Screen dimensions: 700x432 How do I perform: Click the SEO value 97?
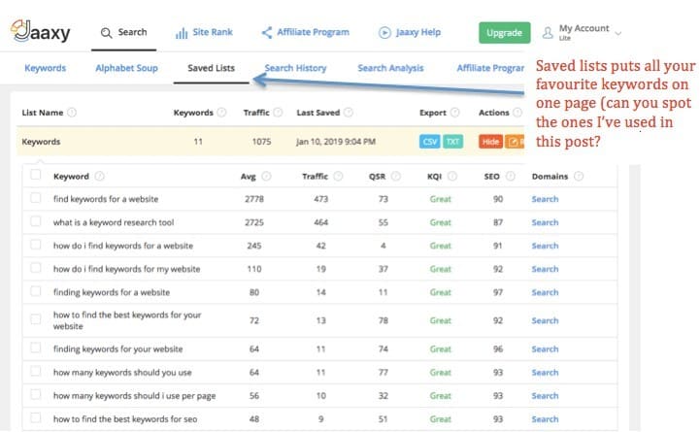click(498, 292)
